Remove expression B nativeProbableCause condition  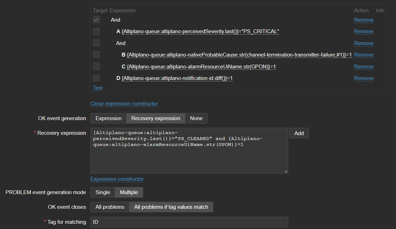[x=364, y=55]
